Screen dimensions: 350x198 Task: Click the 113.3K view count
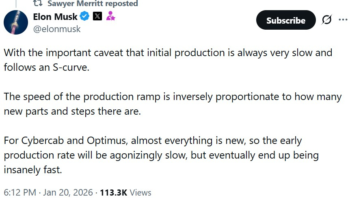[x=113, y=192]
